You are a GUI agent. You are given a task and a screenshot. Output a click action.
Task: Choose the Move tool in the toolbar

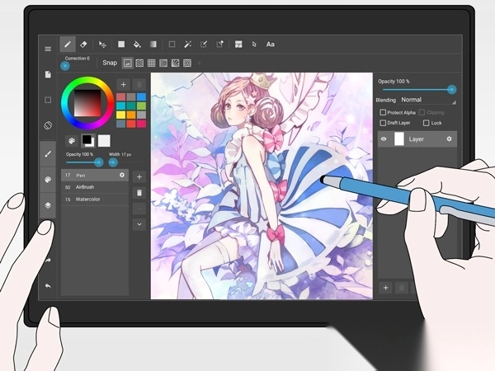point(102,44)
